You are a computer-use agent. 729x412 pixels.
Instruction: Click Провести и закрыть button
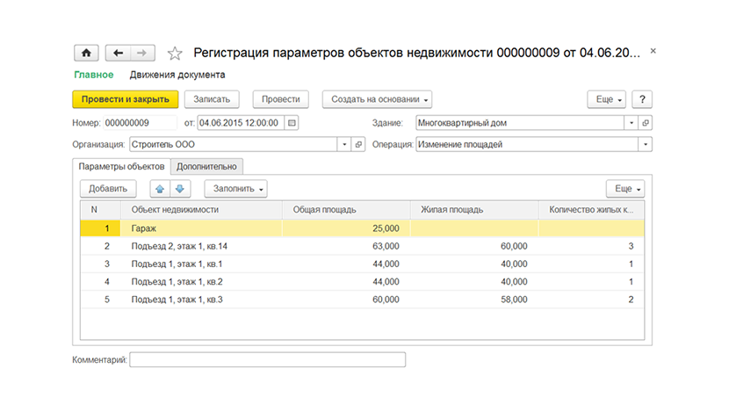(125, 99)
